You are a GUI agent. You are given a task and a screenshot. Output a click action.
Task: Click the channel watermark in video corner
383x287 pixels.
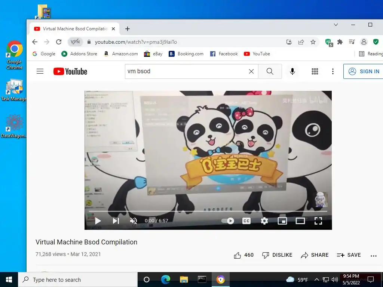point(321,200)
